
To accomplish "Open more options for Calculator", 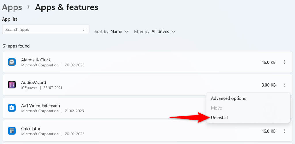I will tap(285, 131).
